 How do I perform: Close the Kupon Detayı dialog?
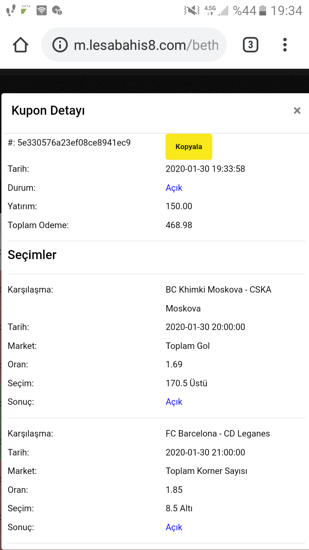tap(297, 111)
